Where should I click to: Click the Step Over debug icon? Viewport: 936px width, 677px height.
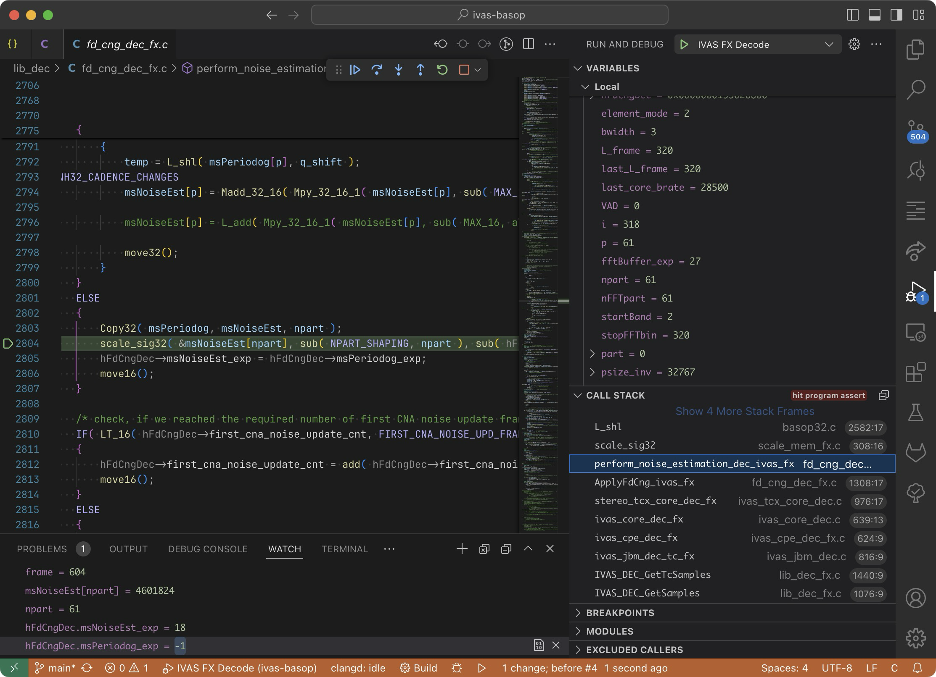(377, 70)
